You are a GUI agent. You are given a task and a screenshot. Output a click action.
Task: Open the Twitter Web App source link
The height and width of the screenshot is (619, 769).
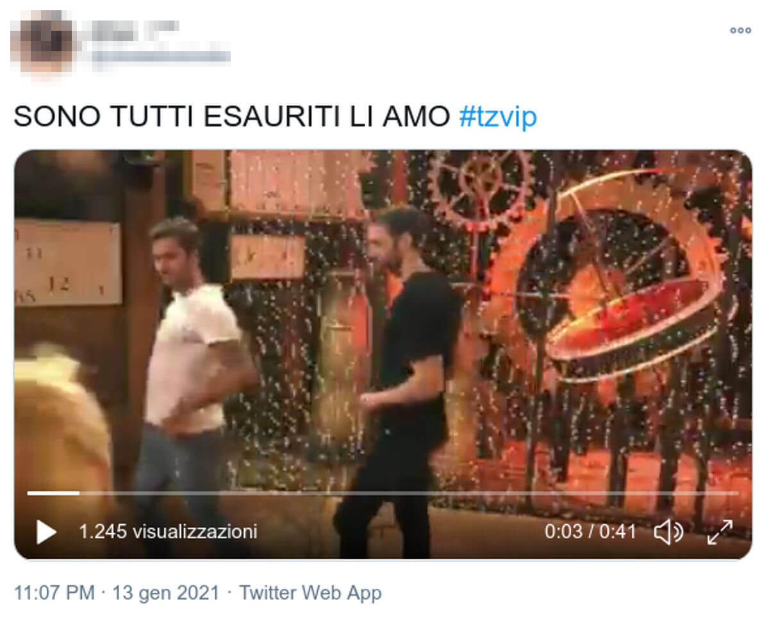tap(310, 593)
